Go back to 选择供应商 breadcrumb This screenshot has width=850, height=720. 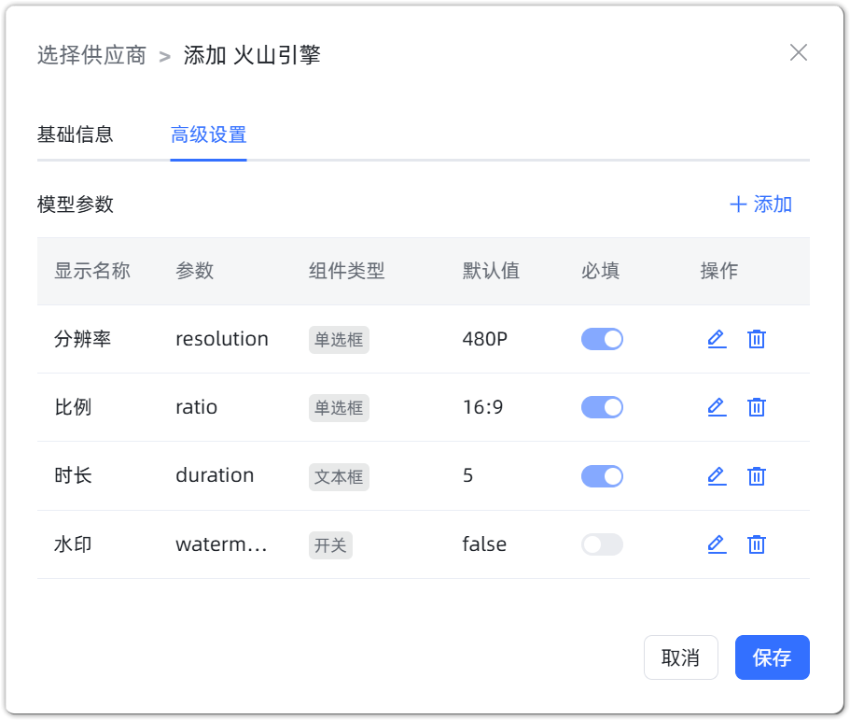(91, 55)
